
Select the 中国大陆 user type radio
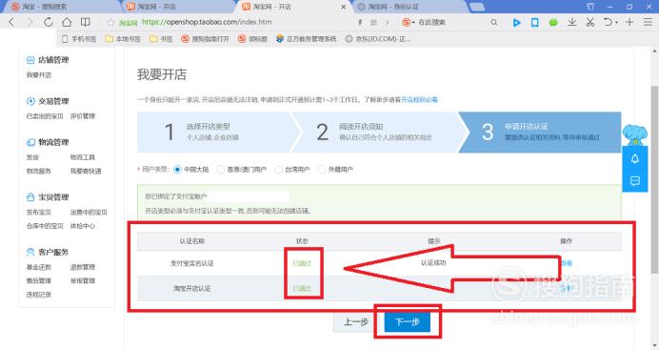click(x=177, y=170)
